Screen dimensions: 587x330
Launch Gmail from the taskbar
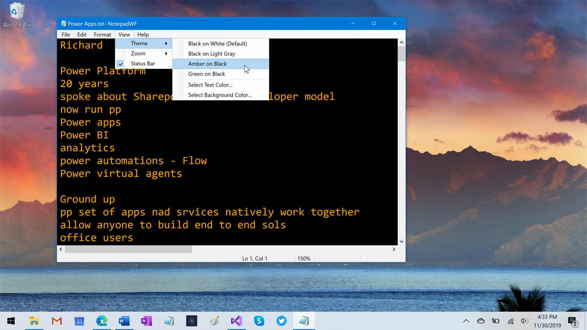[x=56, y=321]
